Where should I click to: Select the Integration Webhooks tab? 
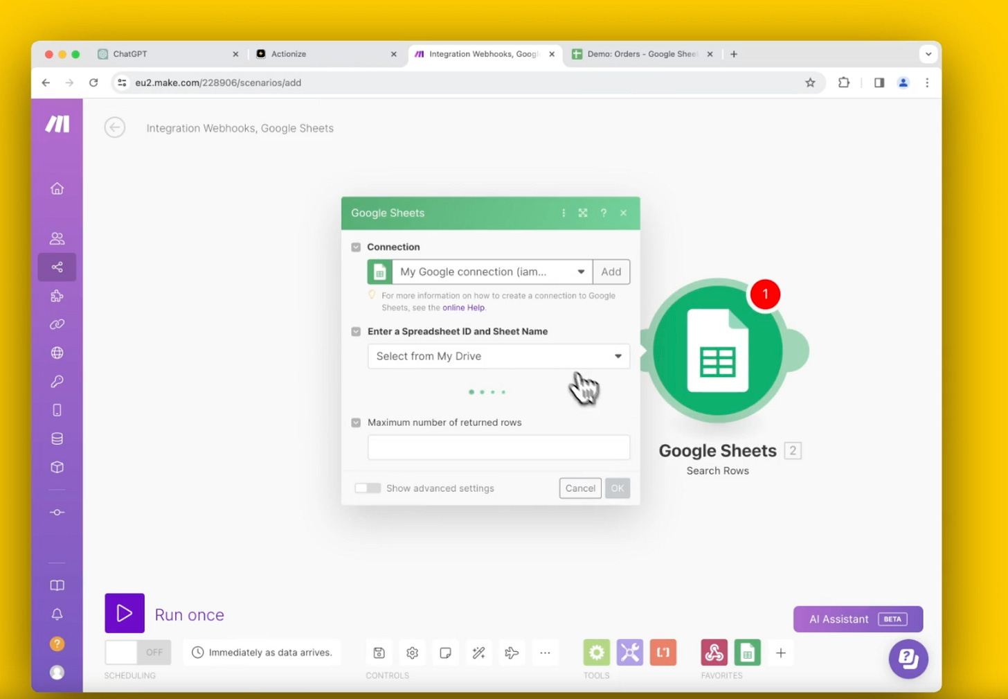pos(485,54)
